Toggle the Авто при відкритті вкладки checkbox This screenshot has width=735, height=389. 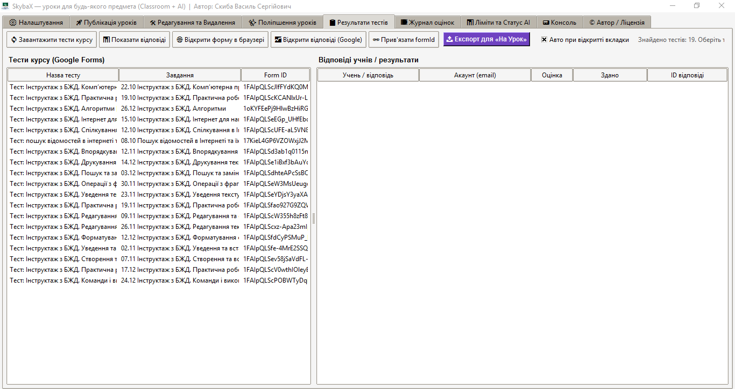click(585, 40)
